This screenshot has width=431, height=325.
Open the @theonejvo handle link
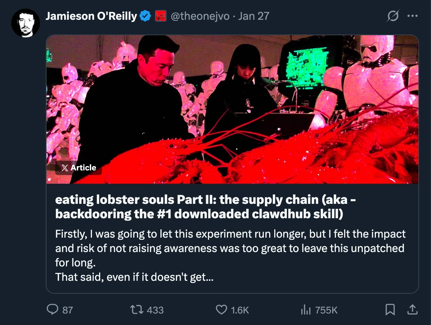[x=200, y=16]
